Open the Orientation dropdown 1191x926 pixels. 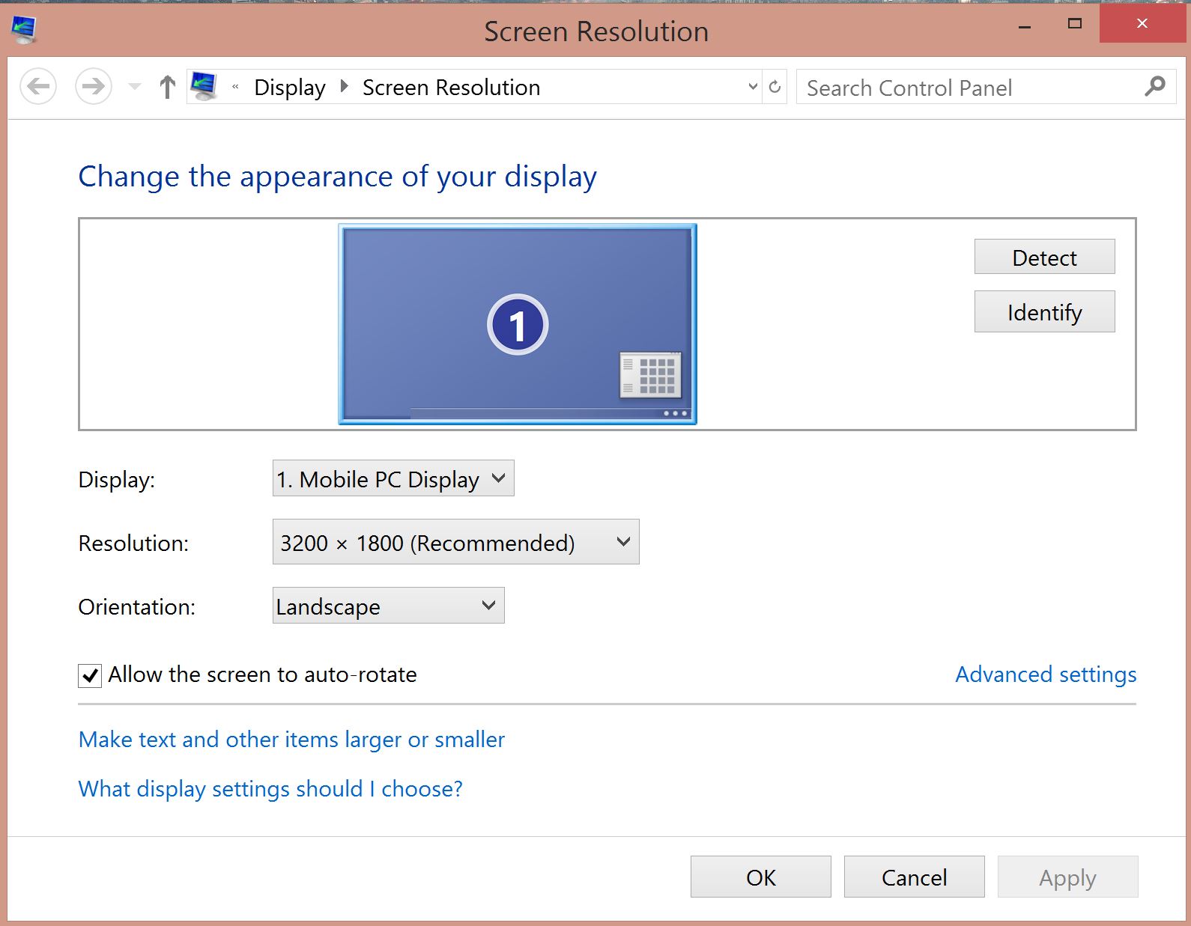pyautogui.click(x=388, y=606)
